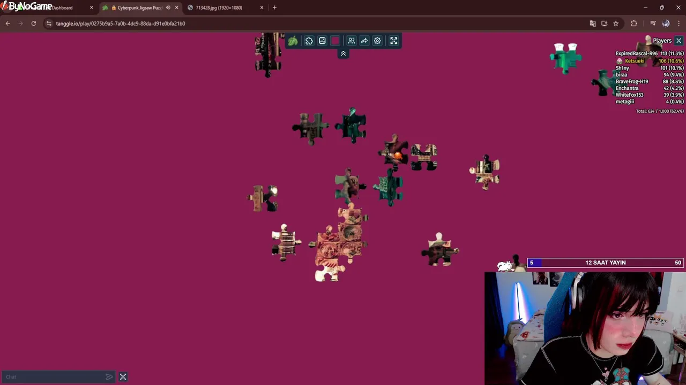This screenshot has height=385, width=686.
Task: Bookmark this page with star
Action: tap(616, 24)
